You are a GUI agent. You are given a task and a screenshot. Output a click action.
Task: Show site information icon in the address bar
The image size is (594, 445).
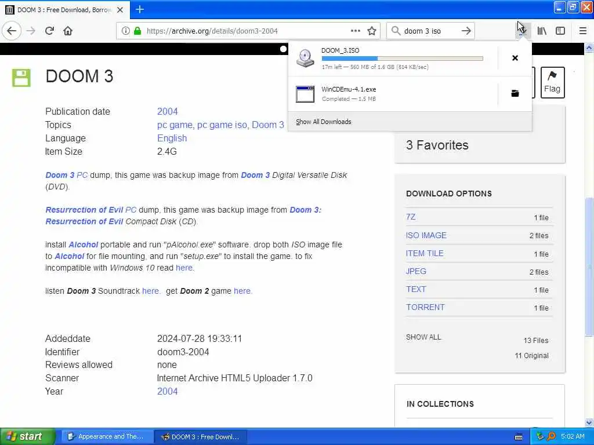click(x=125, y=31)
